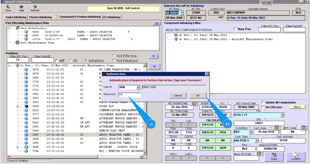Open the Cert. Type dropdown
Image resolution: width=310 pixels, height=164 pixels.
coord(257,141)
